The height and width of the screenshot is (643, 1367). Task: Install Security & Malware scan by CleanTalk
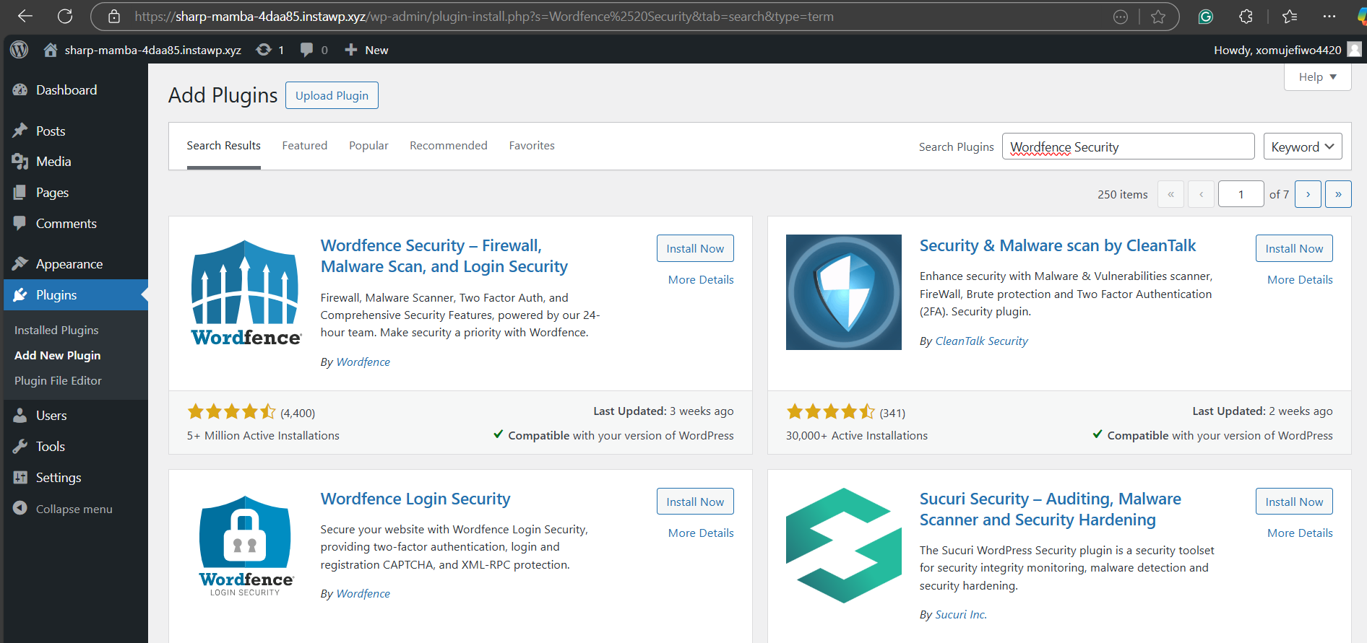point(1294,248)
